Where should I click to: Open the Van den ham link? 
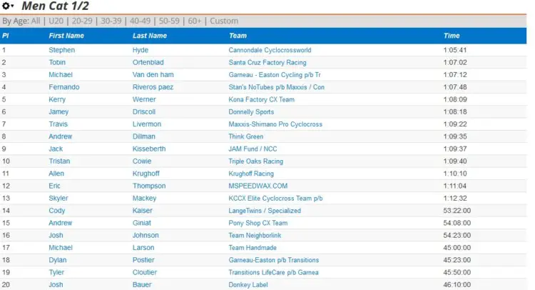(x=153, y=74)
